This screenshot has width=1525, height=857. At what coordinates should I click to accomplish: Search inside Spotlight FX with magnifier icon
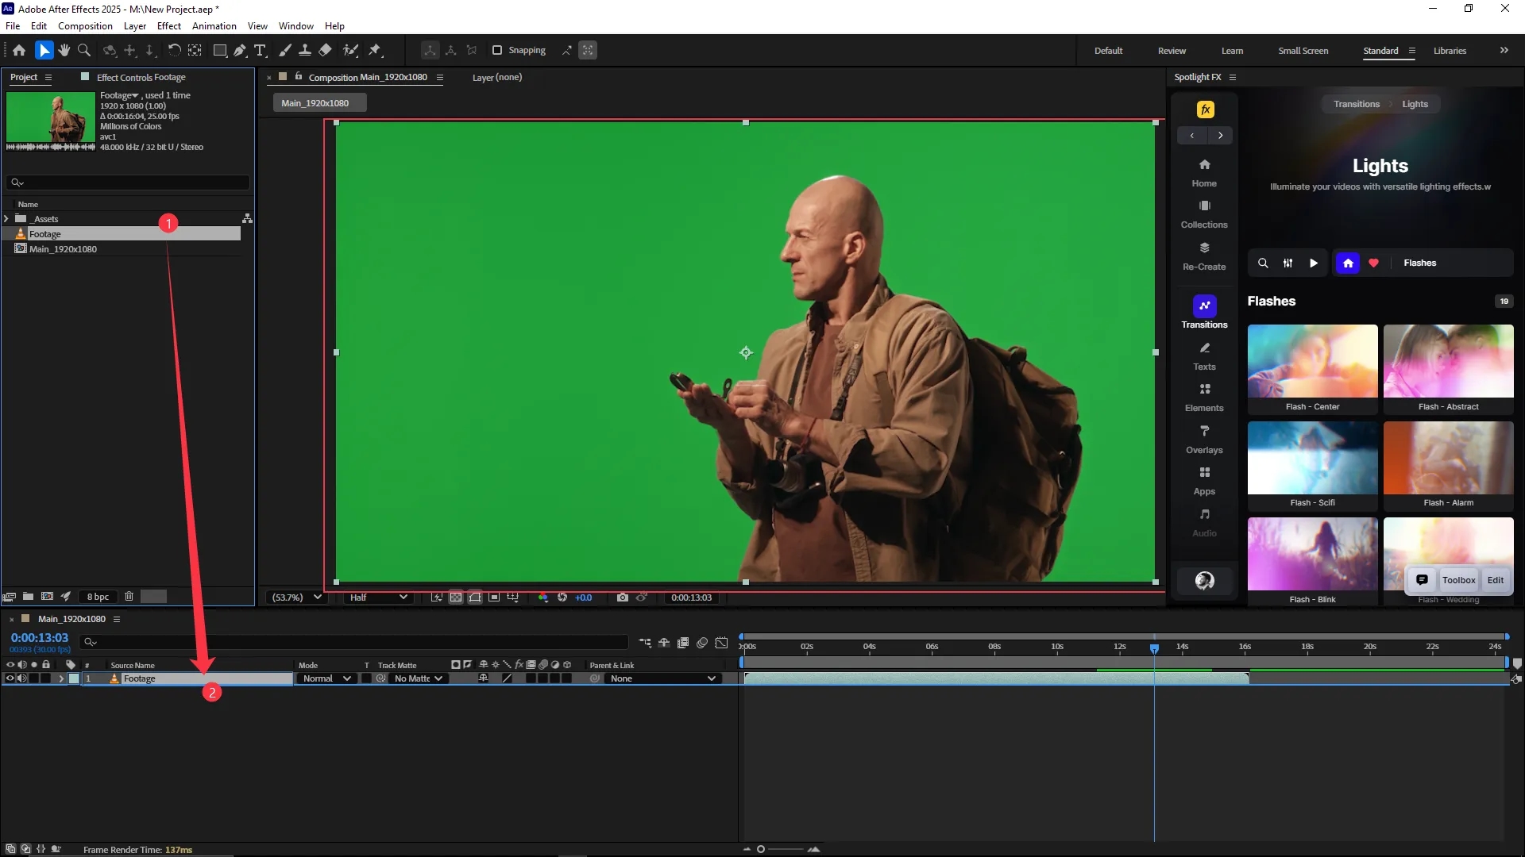pyautogui.click(x=1263, y=263)
